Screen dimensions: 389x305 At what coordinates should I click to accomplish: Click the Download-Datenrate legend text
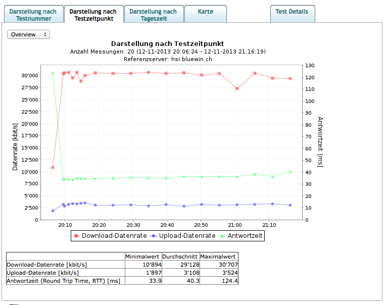pyautogui.click(x=114, y=235)
